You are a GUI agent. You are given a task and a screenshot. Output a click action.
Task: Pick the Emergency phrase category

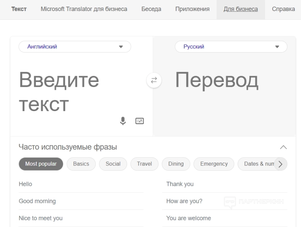[x=214, y=164]
